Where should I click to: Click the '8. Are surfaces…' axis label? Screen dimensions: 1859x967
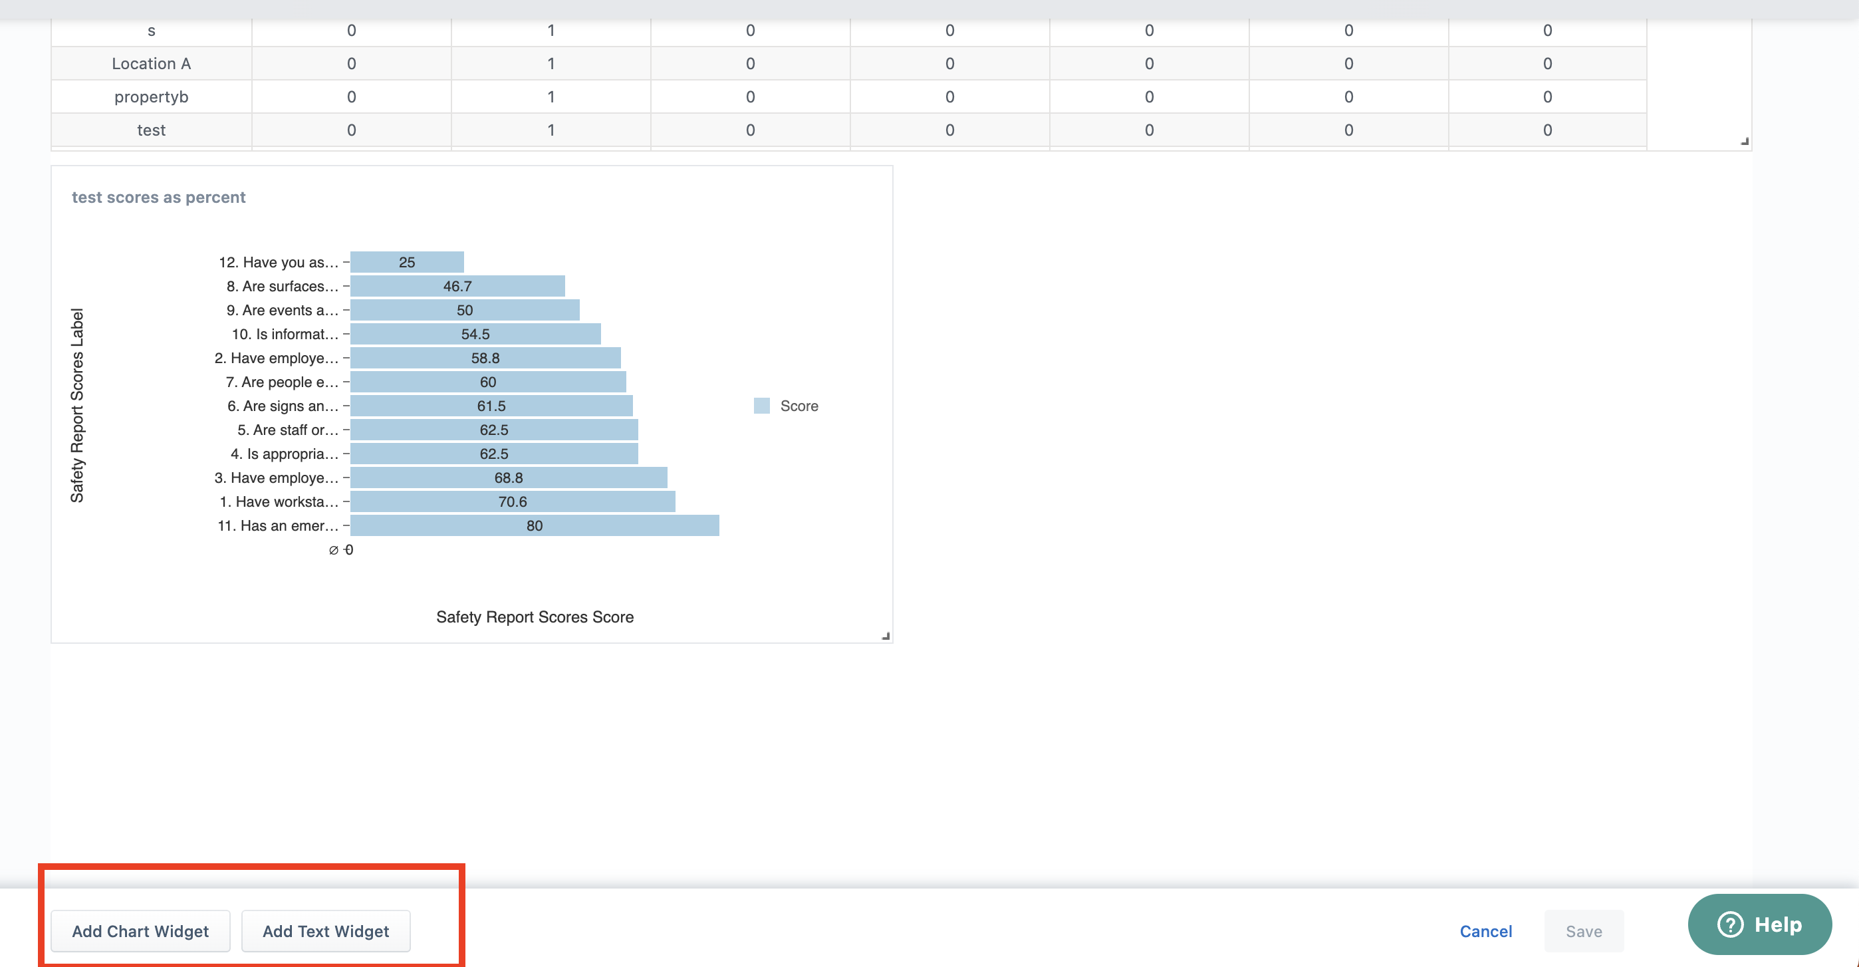282,286
